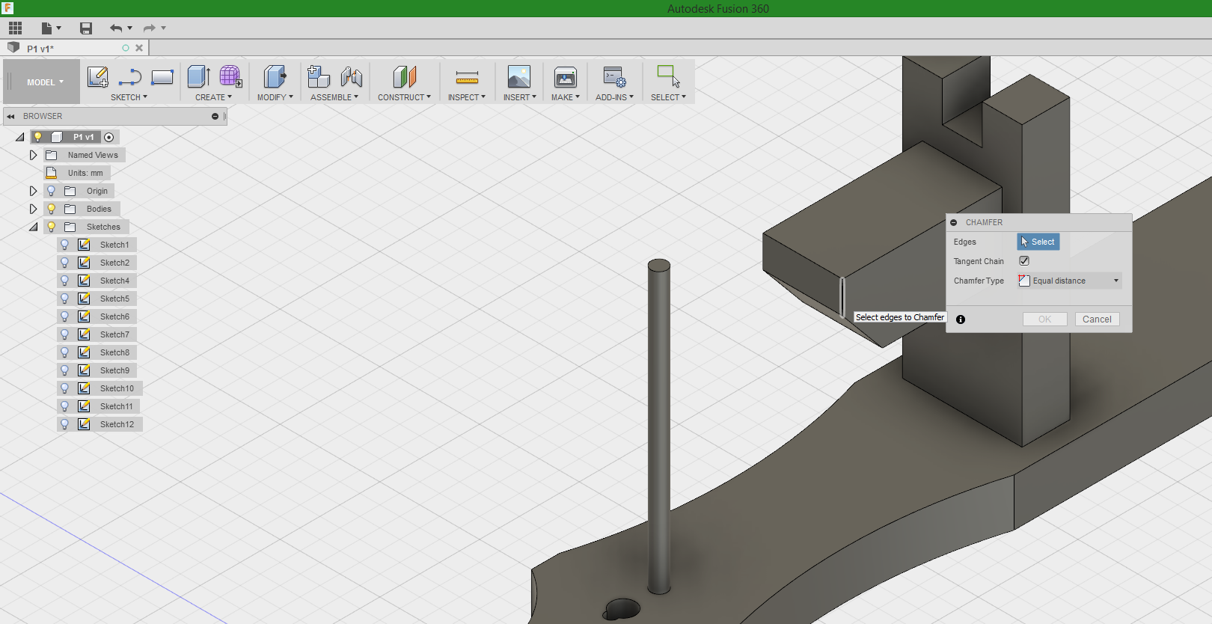The image size is (1212, 624).
Task: Toggle P1 v1 root visibility bulb
Action: (37, 137)
